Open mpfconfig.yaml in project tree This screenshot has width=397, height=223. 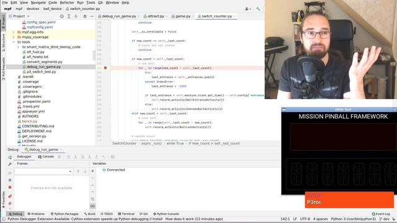(40, 27)
